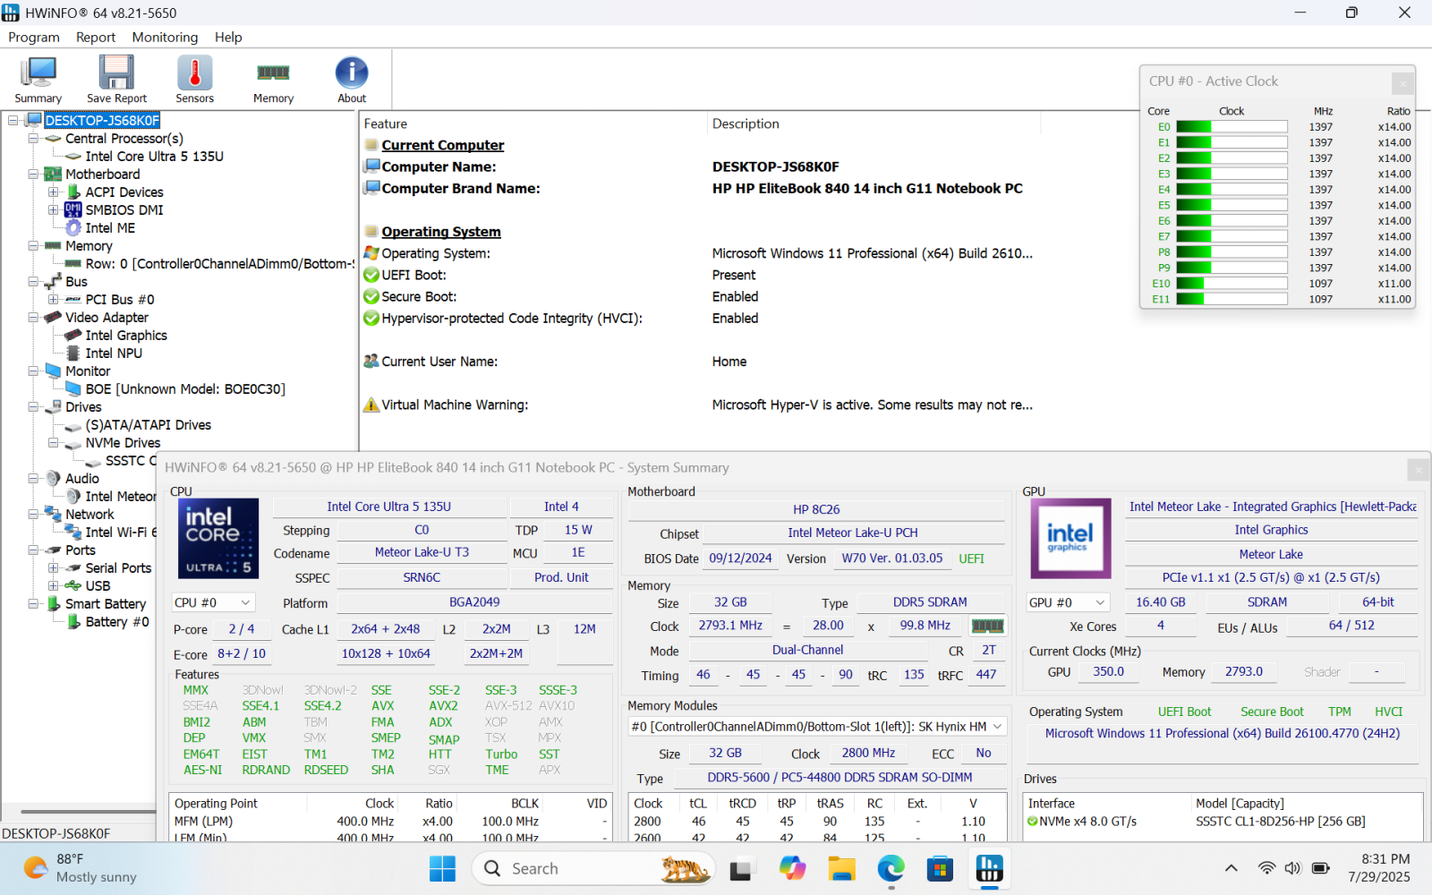Screen dimensions: 1432x895
Task: Click the HWiNFO taskbar icon
Action: 990,868
